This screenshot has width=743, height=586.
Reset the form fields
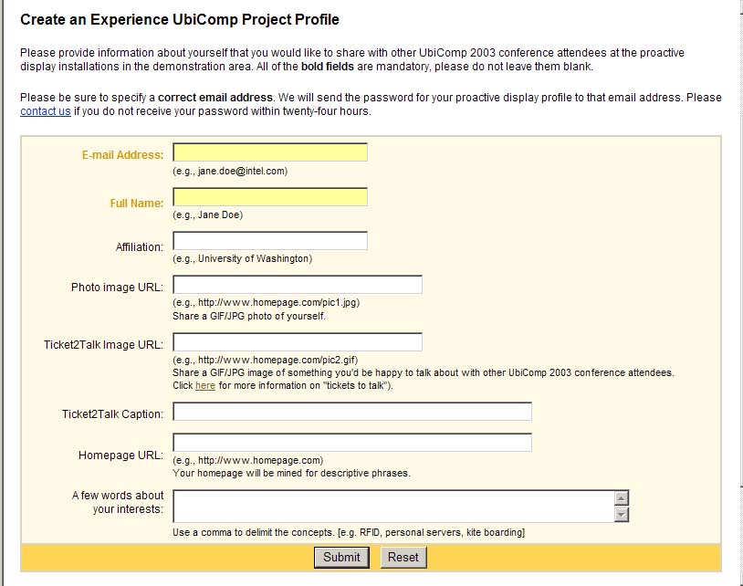pos(403,557)
